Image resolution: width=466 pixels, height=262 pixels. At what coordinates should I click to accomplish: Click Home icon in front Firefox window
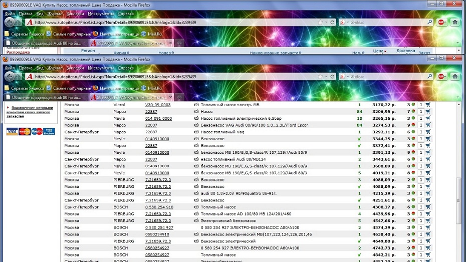coord(455,76)
